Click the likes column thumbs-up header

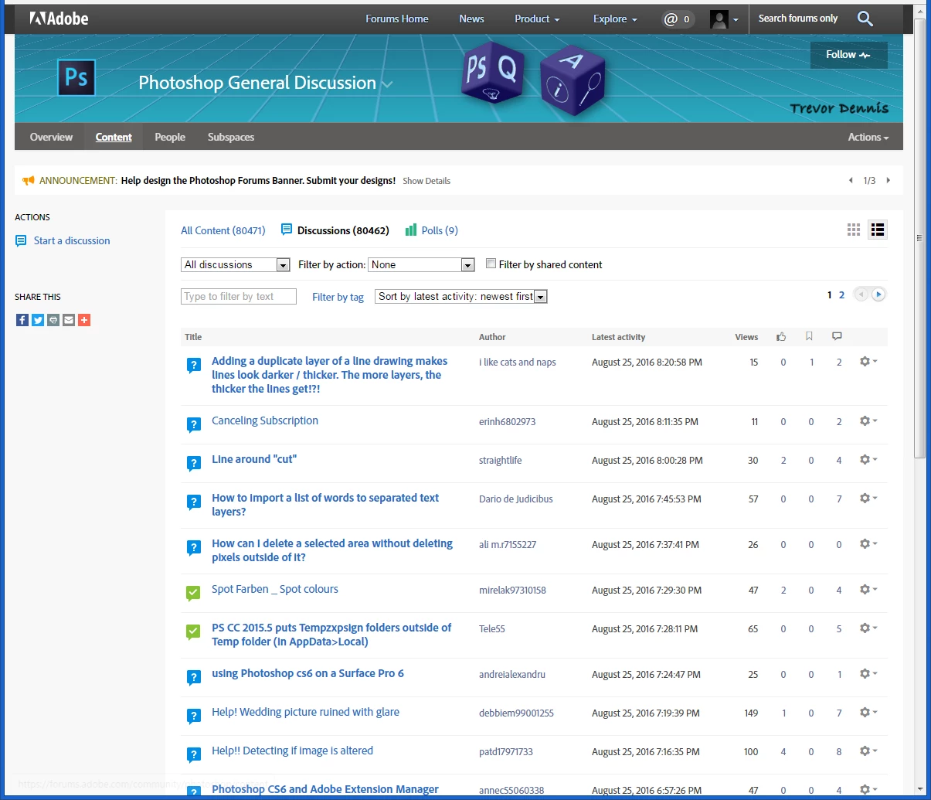click(x=782, y=336)
